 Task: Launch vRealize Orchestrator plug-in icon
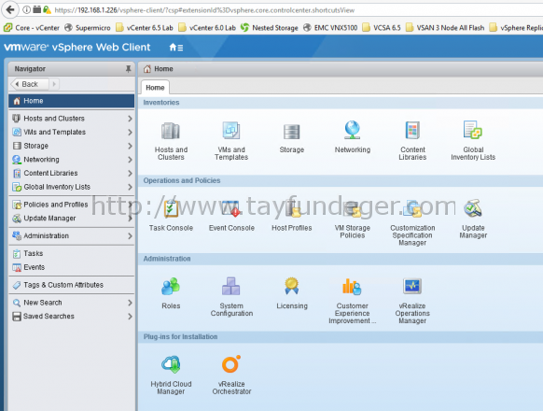(x=231, y=364)
